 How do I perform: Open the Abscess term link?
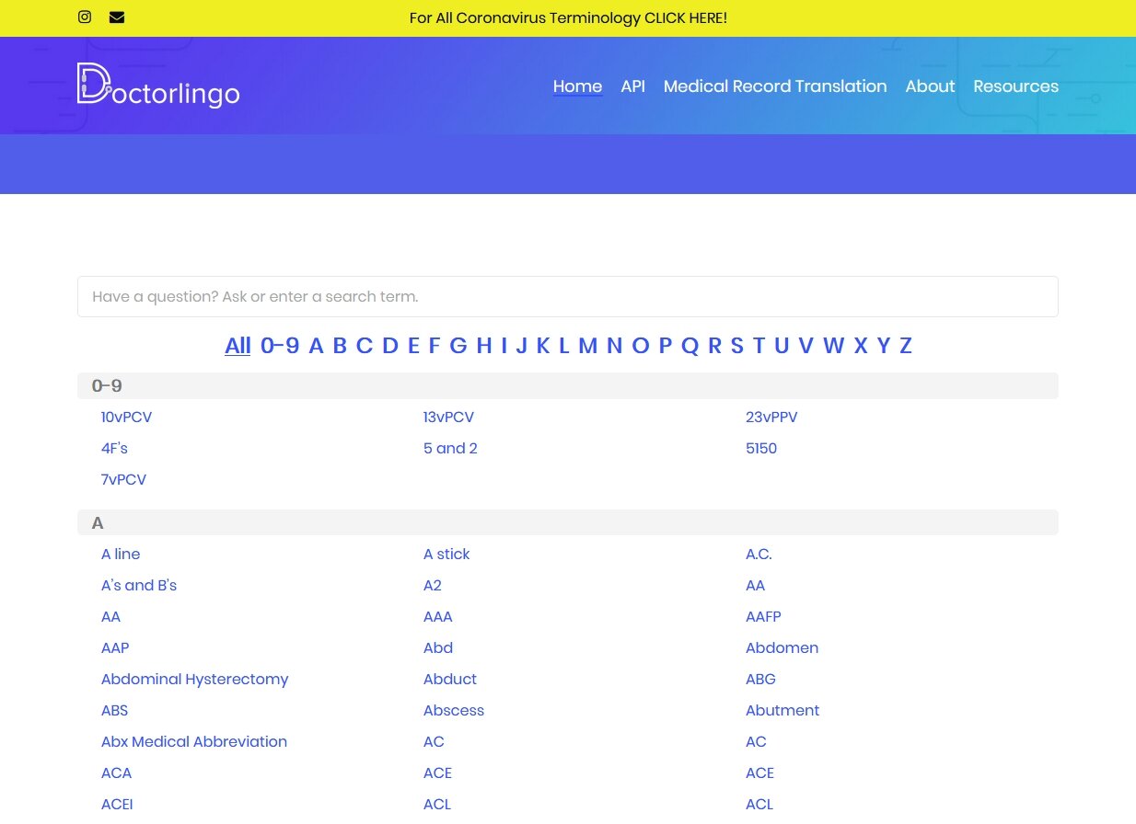[453, 711]
